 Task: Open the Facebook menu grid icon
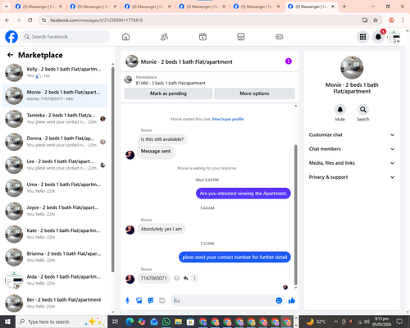(362, 37)
